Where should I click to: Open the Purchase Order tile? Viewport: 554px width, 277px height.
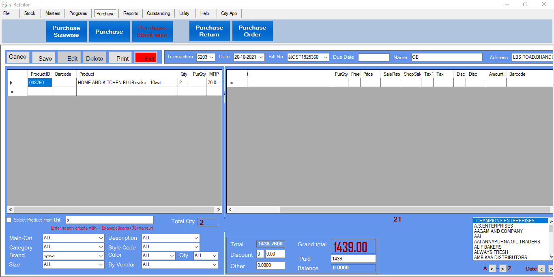(x=252, y=31)
